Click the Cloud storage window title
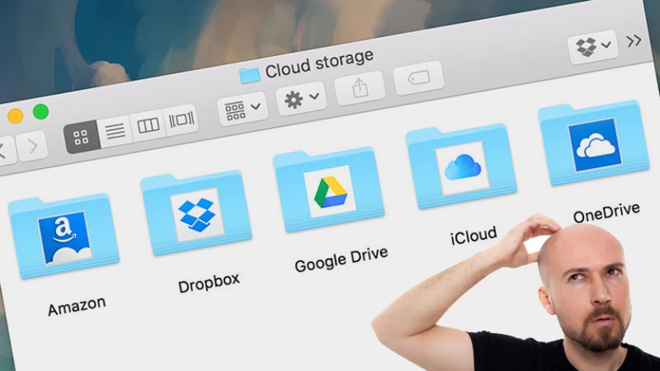 (x=319, y=63)
